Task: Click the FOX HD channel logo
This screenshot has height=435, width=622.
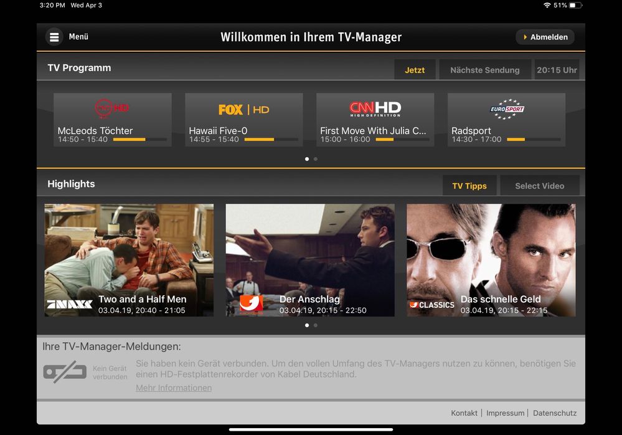Action: pyautogui.click(x=243, y=110)
